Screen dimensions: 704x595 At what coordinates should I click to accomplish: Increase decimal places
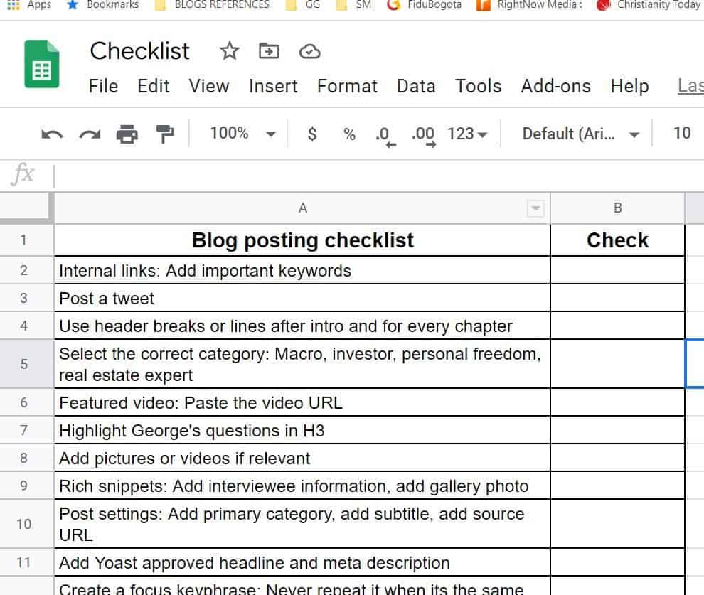coord(423,136)
